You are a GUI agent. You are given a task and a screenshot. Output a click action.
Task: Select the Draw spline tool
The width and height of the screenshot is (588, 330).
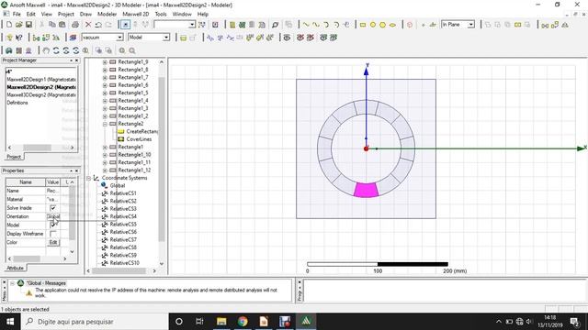coord(316,25)
